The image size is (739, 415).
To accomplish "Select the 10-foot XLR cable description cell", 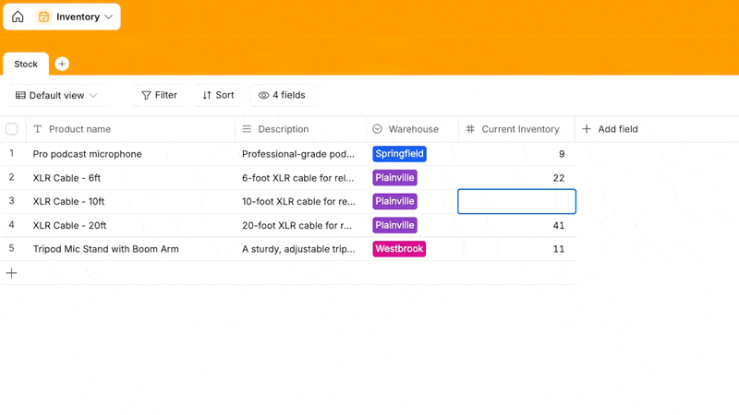I will coord(301,201).
